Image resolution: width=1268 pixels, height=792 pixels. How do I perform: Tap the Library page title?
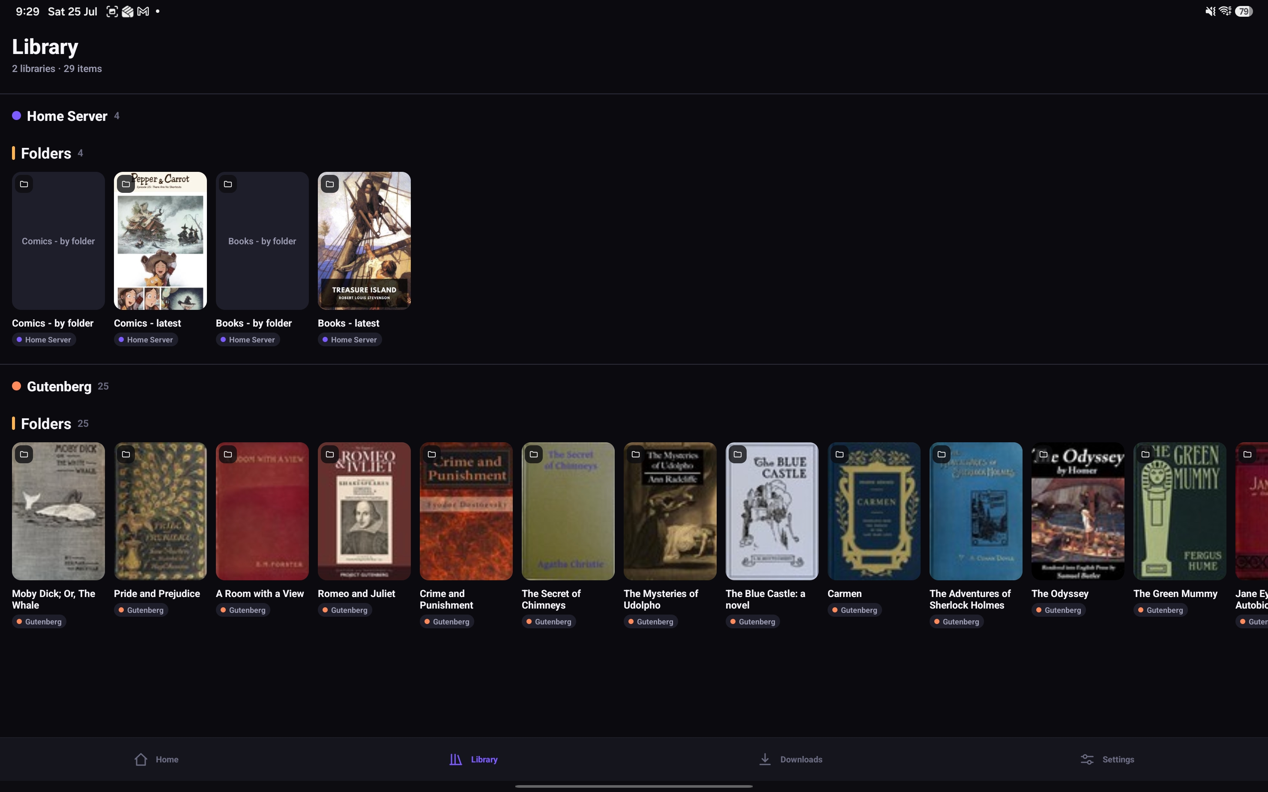[x=45, y=47]
